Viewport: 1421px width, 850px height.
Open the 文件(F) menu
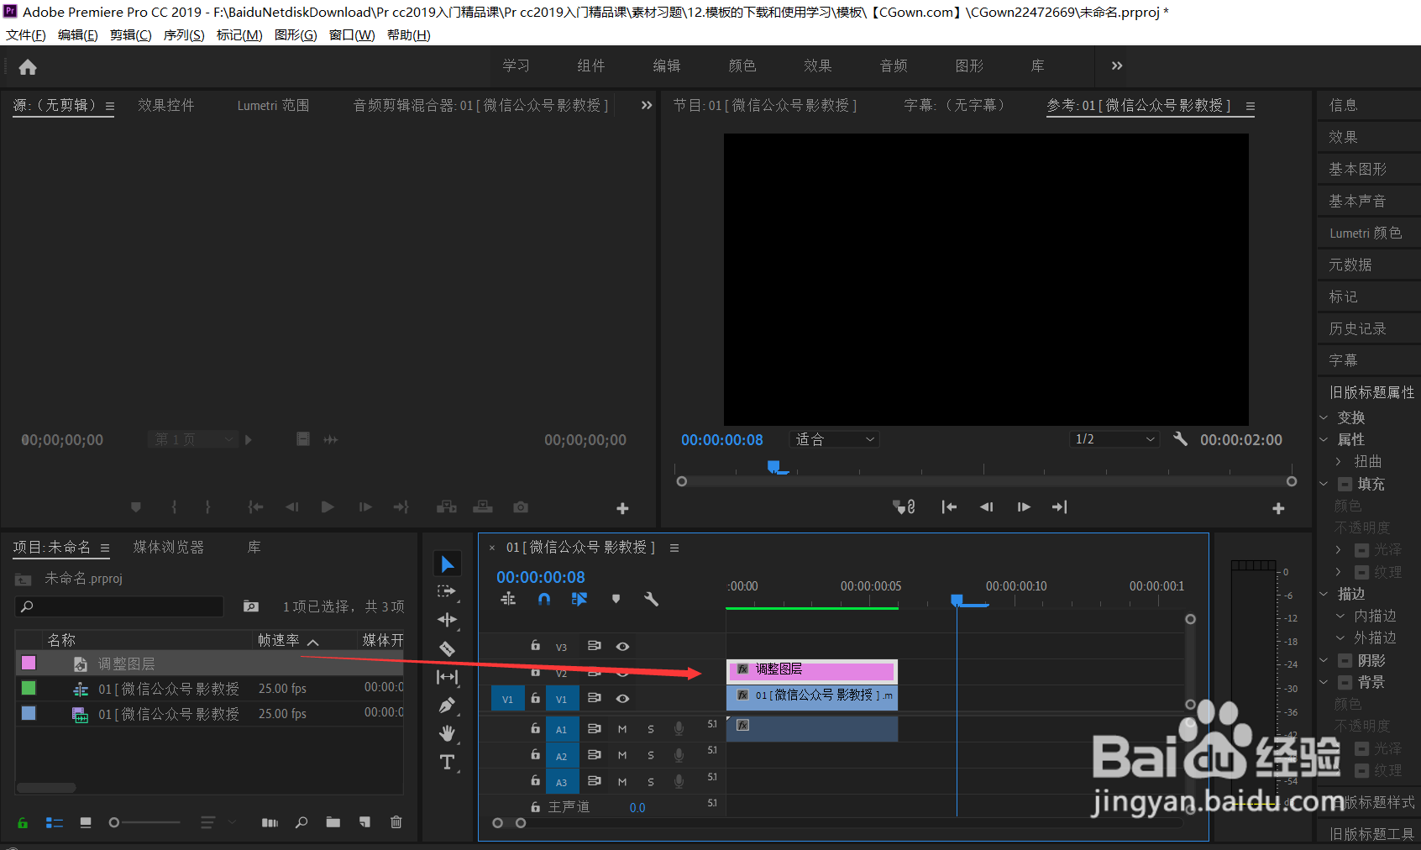pyautogui.click(x=26, y=35)
